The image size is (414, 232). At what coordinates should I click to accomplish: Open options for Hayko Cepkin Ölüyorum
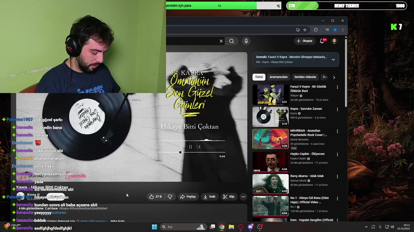(337, 154)
